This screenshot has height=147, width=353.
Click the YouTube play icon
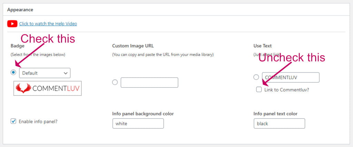point(12,24)
